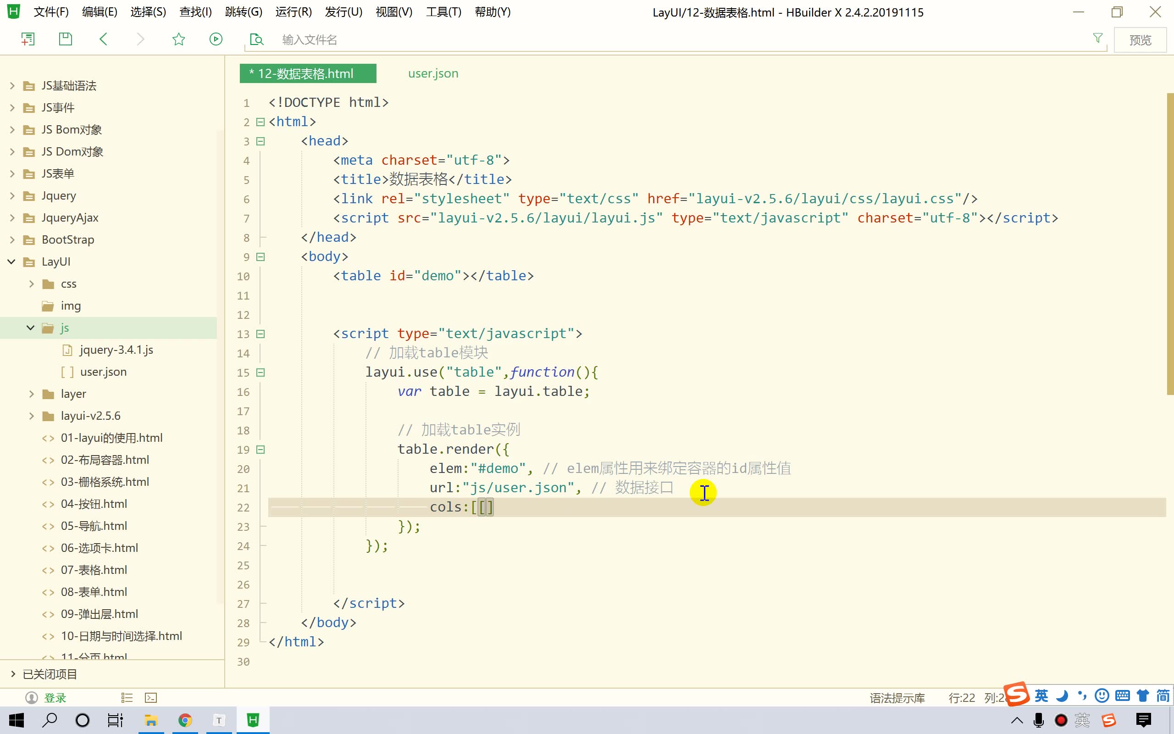Click the editor vertical scrollbar thumb
Image resolution: width=1174 pixels, height=734 pixels.
click(x=1170, y=244)
